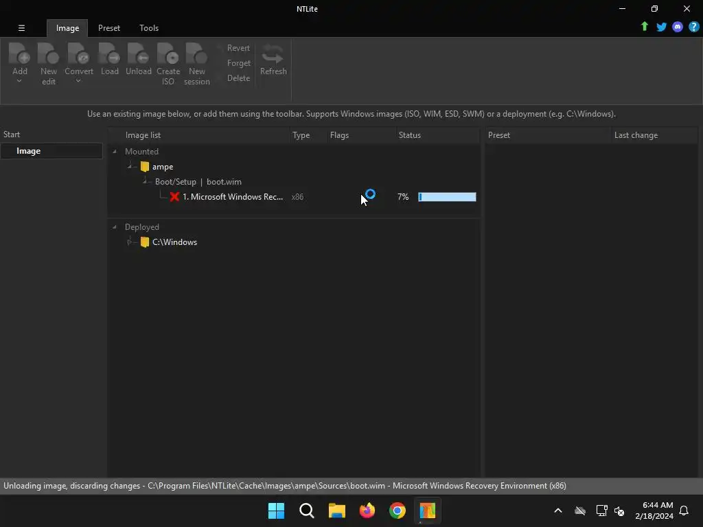Screen dimensions: 703x527
Task: Click the green update arrow icon
Action: (x=644, y=27)
